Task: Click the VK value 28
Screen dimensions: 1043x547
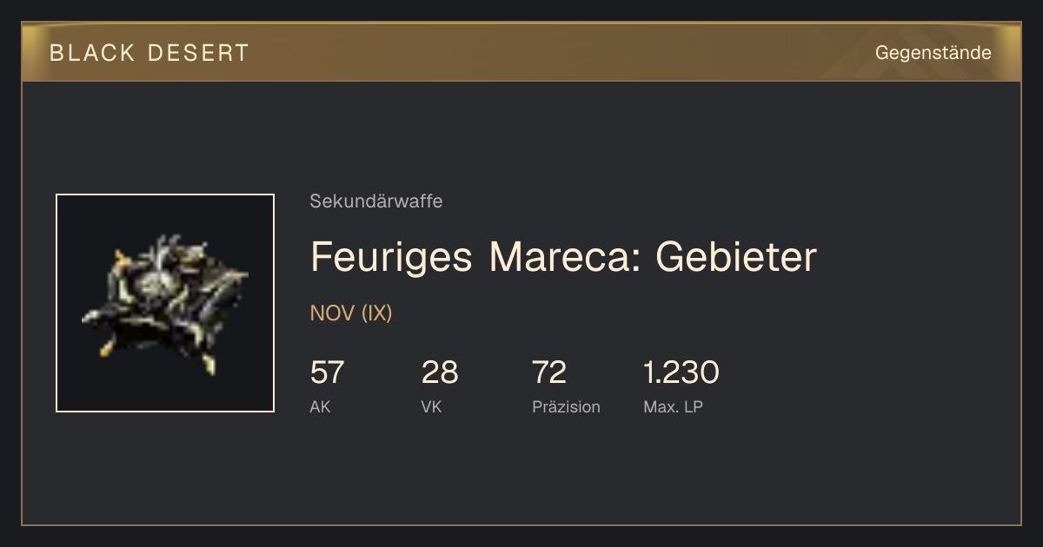Action: (439, 372)
